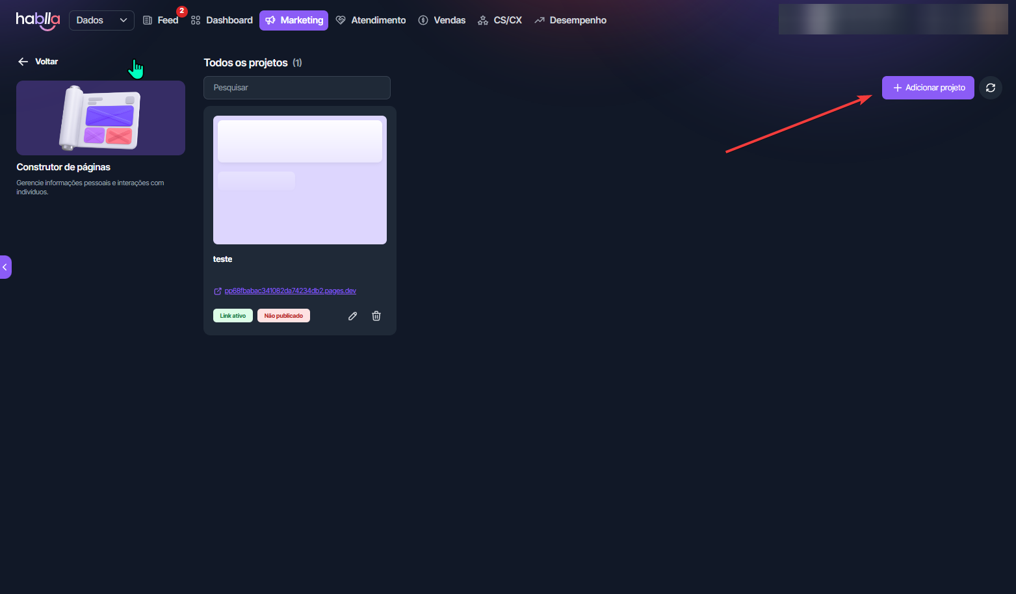Viewport: 1016px width, 594px height.
Task: Click the back arrow icon beside Voltar
Action: click(x=23, y=62)
